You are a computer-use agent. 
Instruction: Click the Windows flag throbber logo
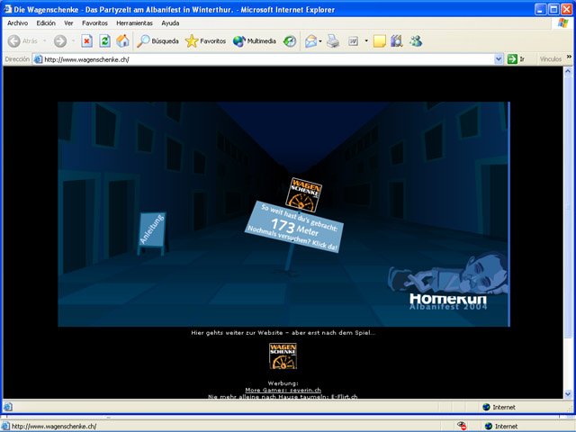(562, 23)
